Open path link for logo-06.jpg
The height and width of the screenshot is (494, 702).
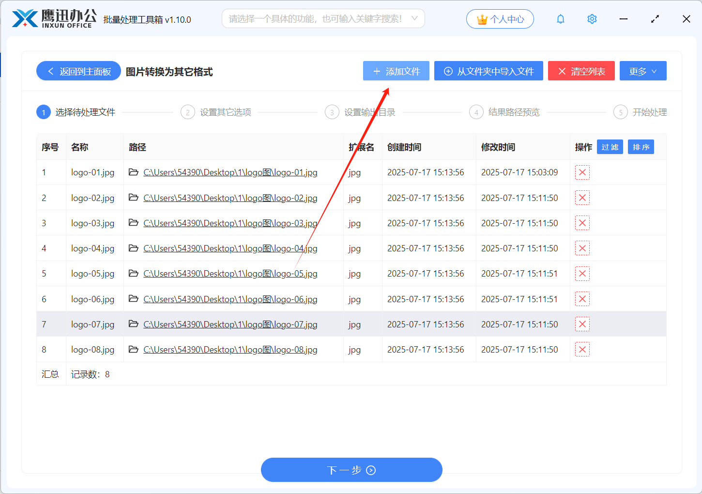(230, 299)
